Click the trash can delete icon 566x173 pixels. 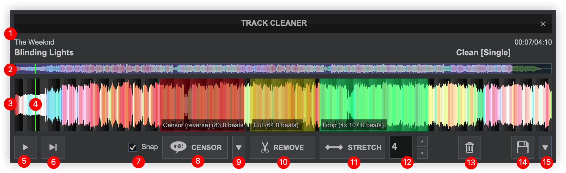tap(469, 147)
